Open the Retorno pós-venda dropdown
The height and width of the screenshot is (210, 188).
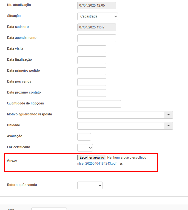(90, 185)
